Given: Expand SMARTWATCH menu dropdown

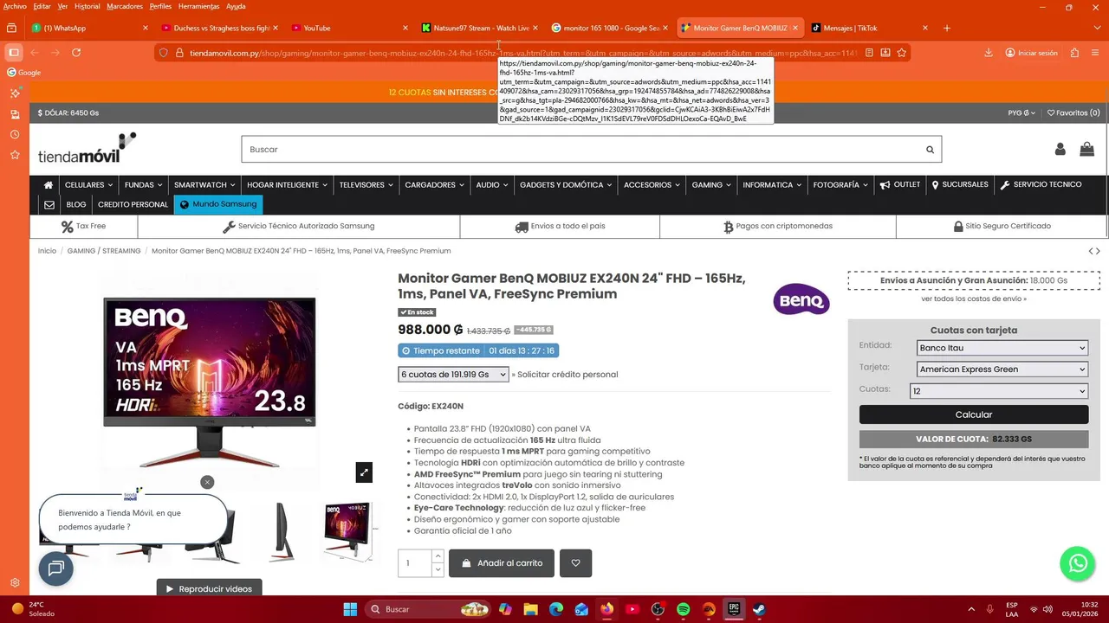Looking at the screenshot, I should (204, 185).
